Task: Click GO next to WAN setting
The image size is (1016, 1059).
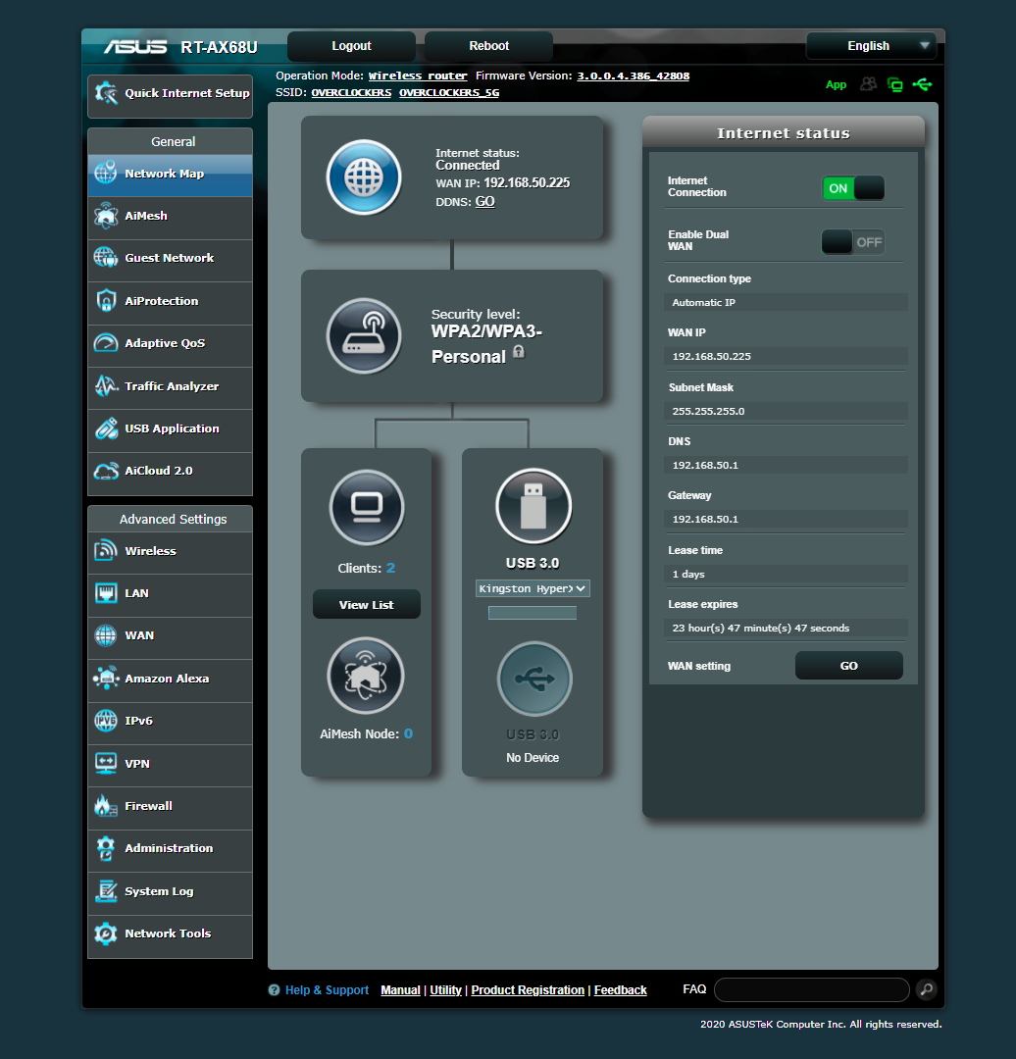Action: (x=848, y=665)
